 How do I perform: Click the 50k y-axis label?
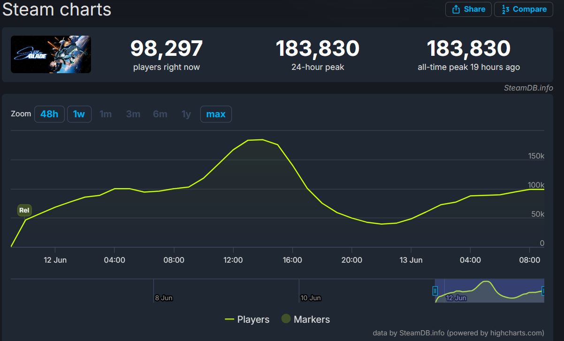click(x=538, y=214)
